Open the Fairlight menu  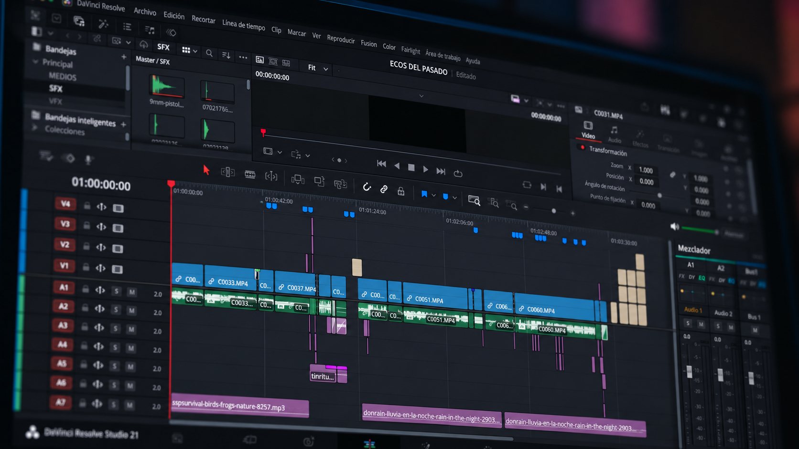click(410, 50)
